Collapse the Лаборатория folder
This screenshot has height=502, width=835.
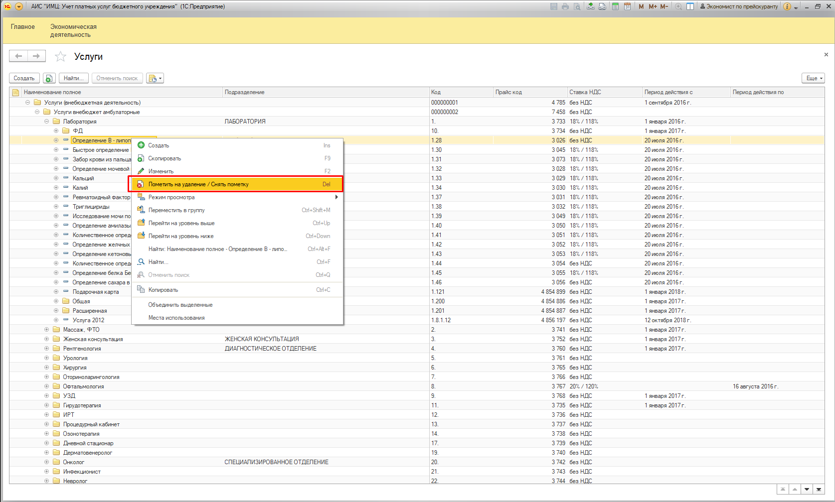(x=46, y=122)
